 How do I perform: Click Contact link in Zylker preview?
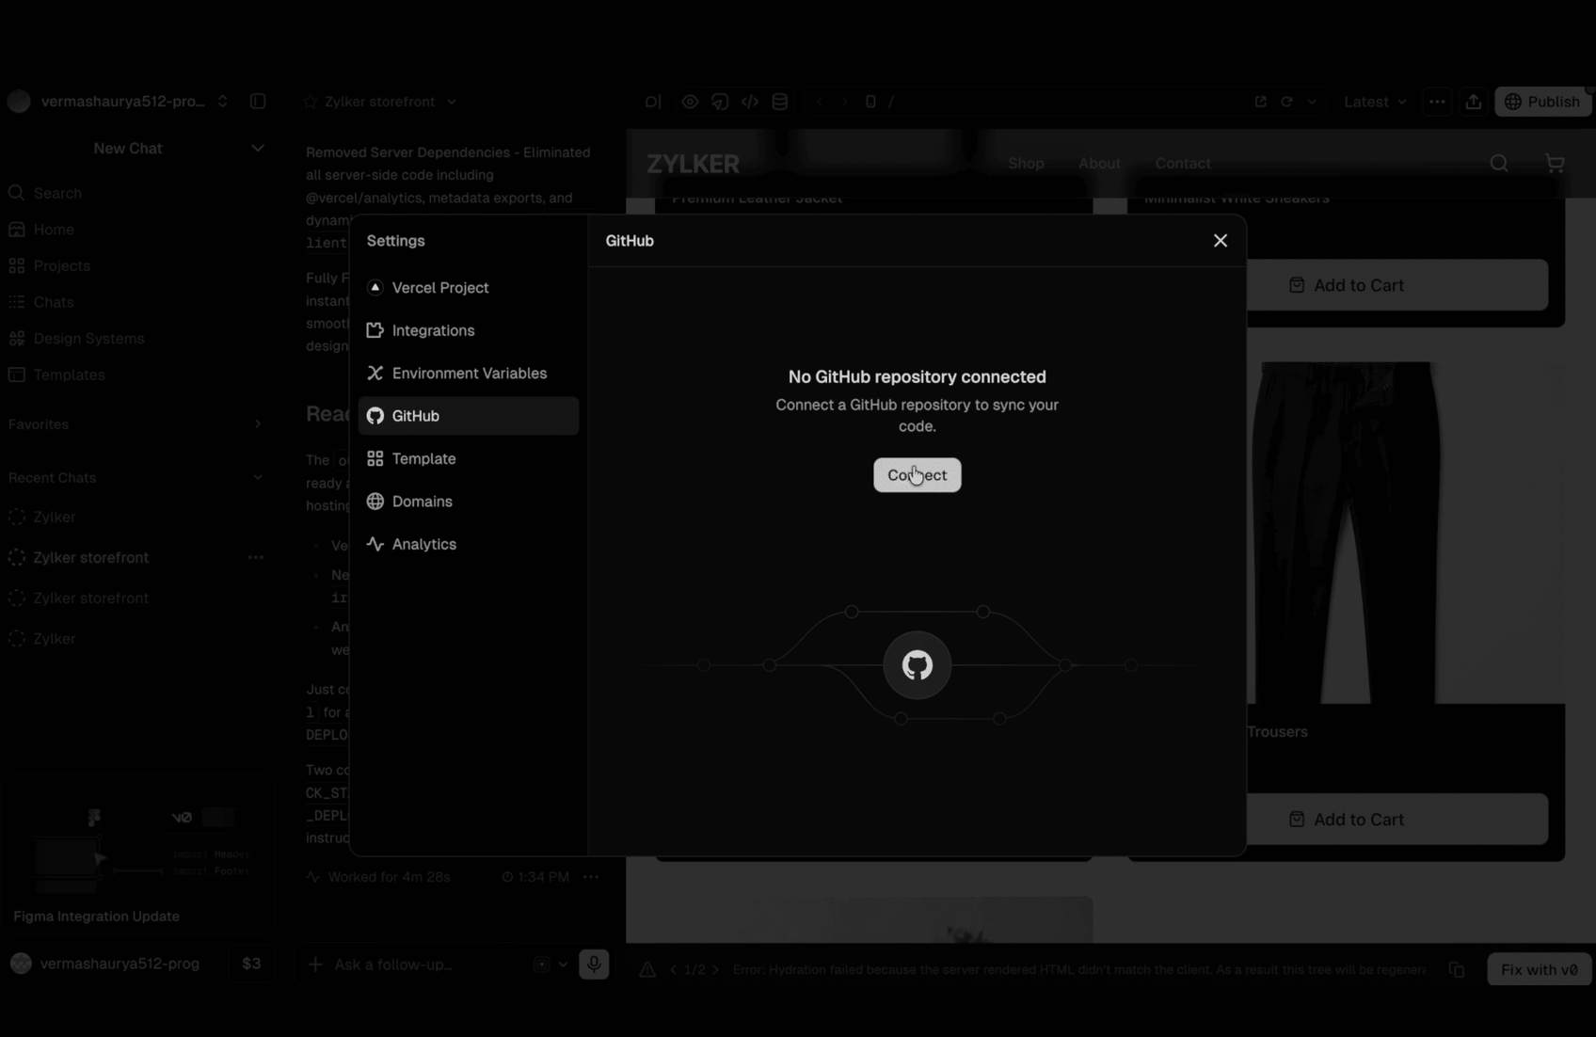pyautogui.click(x=1183, y=164)
